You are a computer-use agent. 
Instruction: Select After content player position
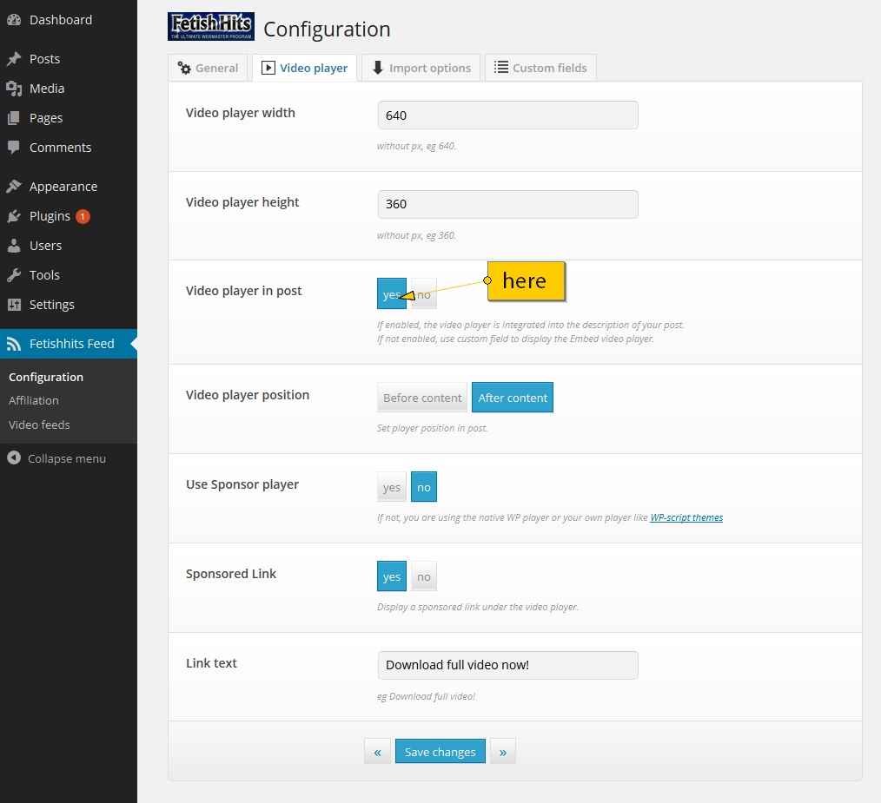pyautogui.click(x=513, y=398)
